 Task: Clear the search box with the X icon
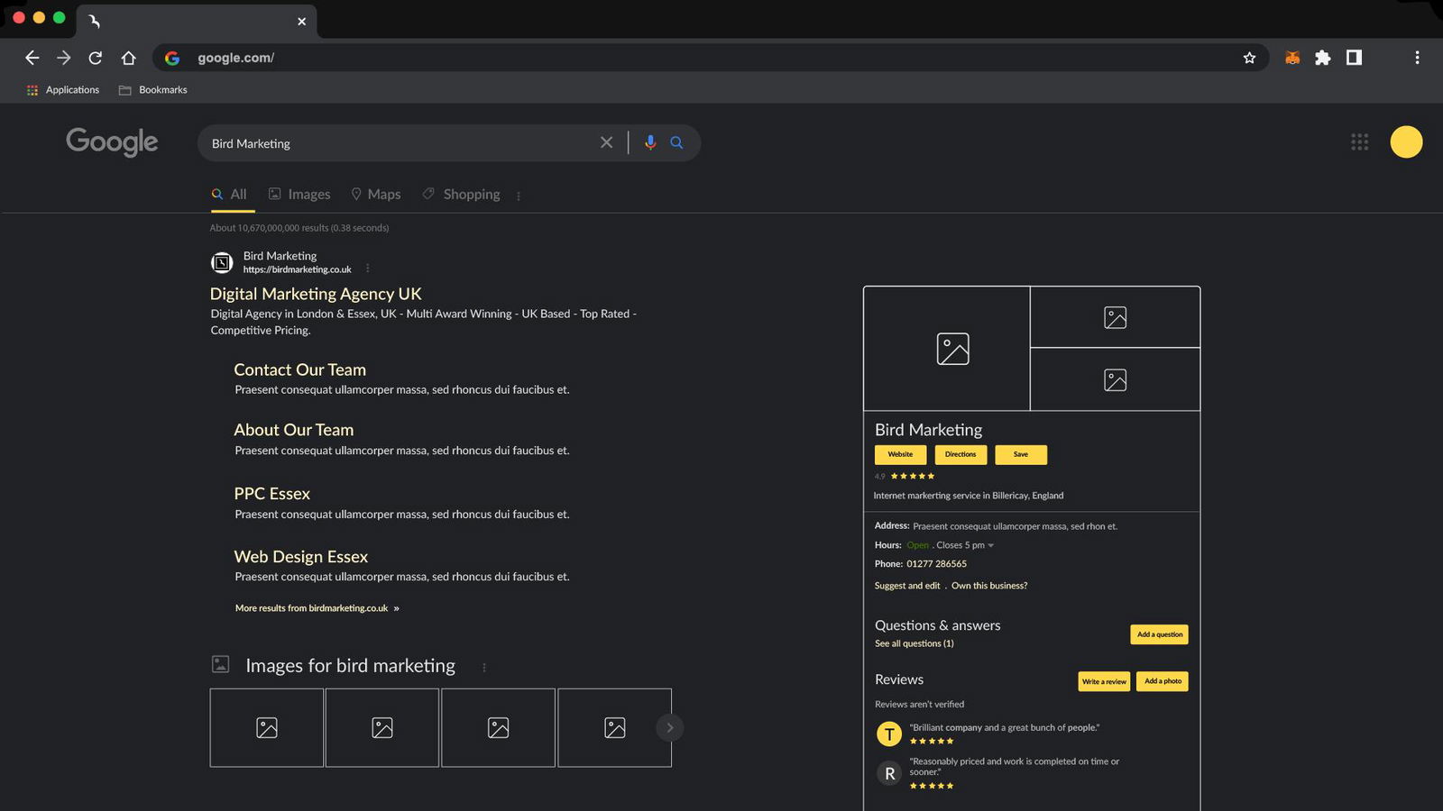click(x=606, y=142)
